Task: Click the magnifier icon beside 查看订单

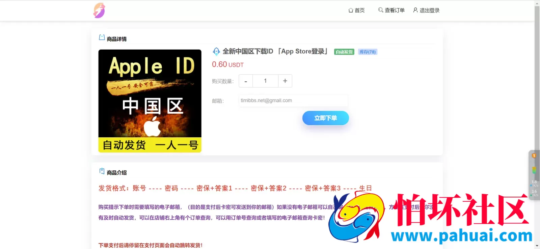Action: (x=381, y=10)
